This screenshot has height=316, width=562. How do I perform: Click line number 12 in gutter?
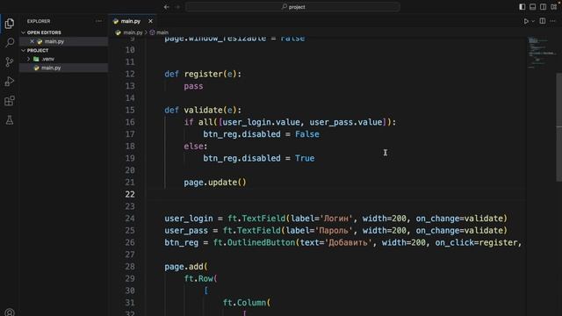pos(130,74)
